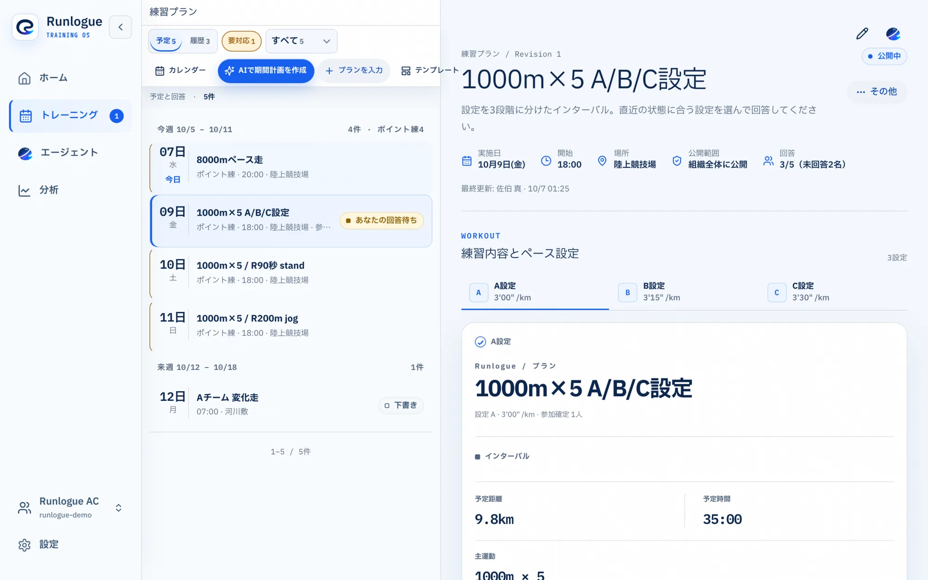The image size is (928, 580).
Task: Open the エージェント section
Action: [x=71, y=153]
